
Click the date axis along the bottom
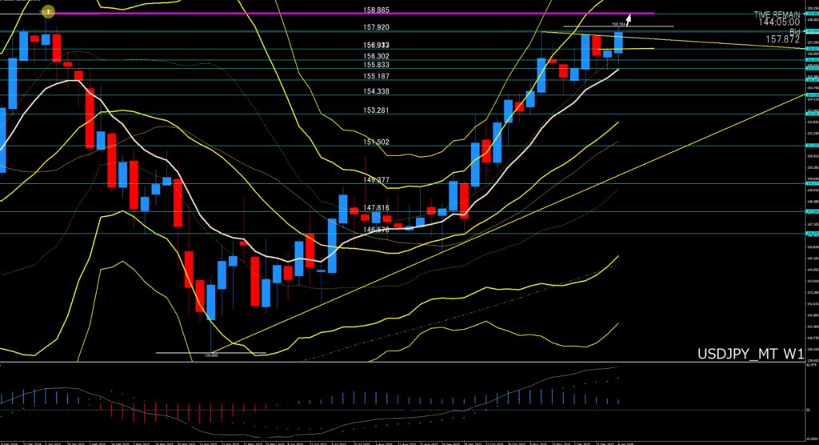click(x=400, y=441)
